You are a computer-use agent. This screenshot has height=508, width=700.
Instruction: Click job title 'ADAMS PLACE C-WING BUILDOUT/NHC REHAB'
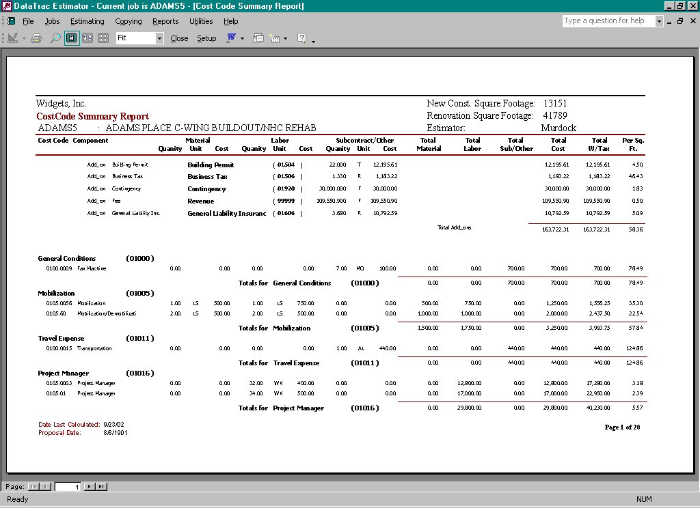(211, 128)
